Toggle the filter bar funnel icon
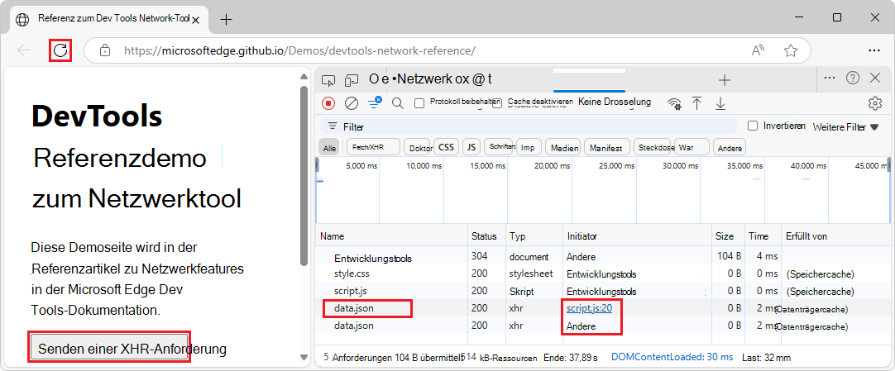Viewport: 895px width, 371px height. pos(375,102)
